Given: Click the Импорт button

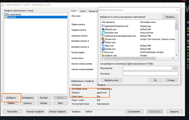Looking at the screenshot, I should [44, 103].
